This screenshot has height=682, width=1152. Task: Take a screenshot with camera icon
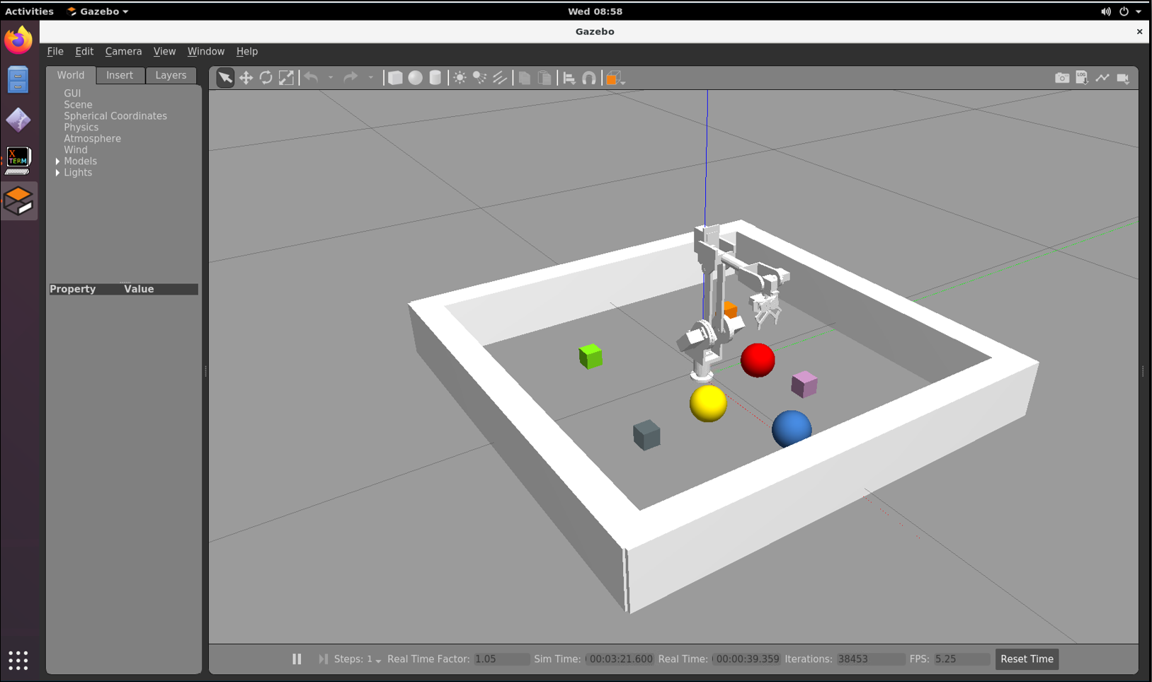[x=1061, y=78]
